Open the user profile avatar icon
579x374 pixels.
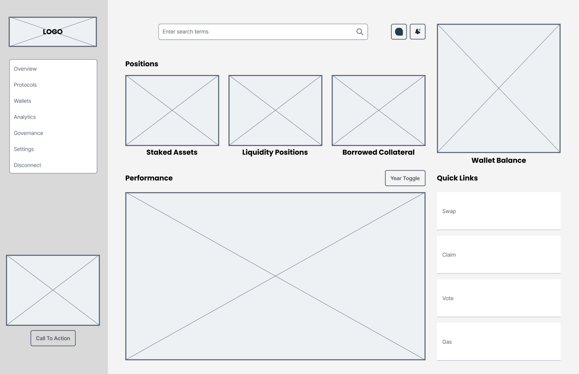(x=399, y=32)
